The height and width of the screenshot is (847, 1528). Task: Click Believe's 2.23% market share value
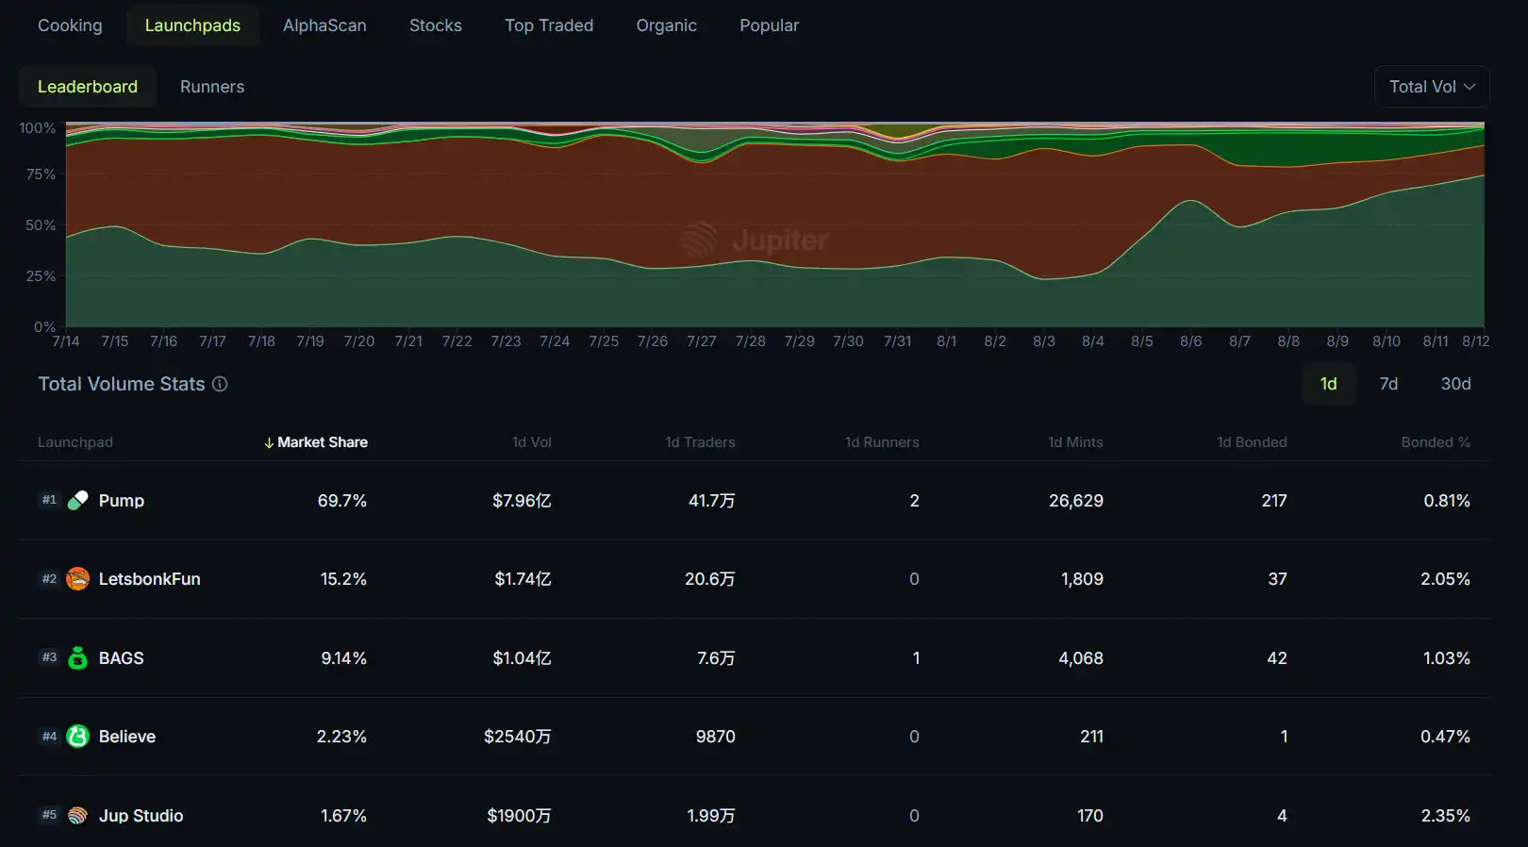pyautogui.click(x=341, y=737)
